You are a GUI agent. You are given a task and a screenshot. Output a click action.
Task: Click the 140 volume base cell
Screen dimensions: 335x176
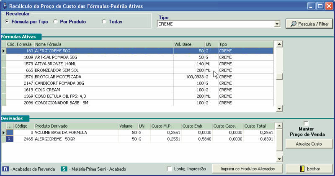pos(189,64)
